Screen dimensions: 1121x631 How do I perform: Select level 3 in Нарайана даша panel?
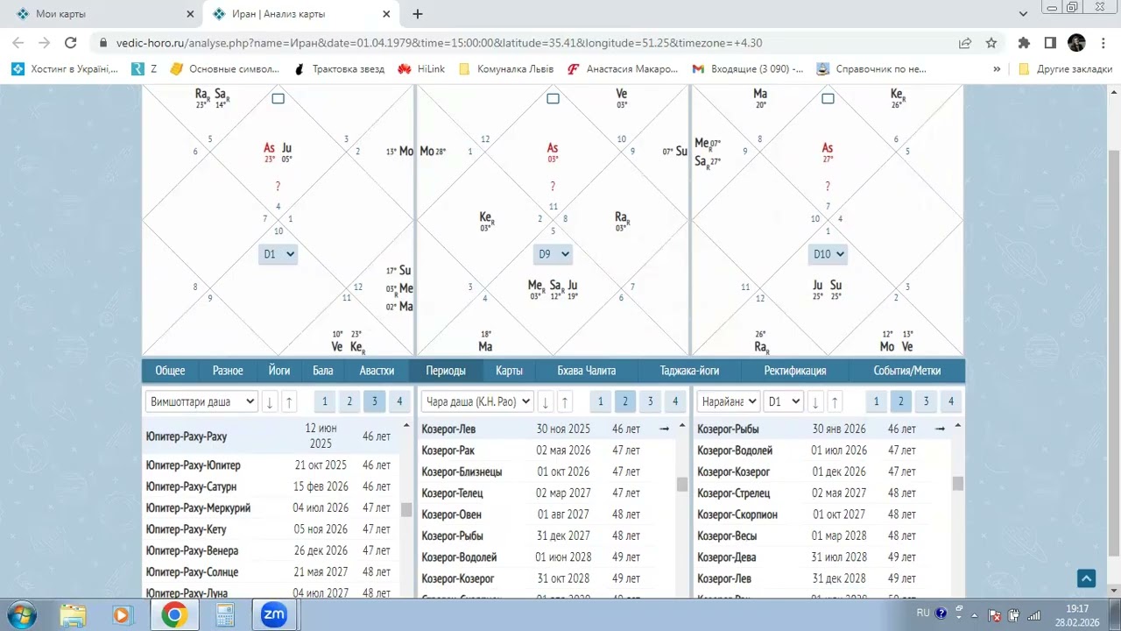(x=926, y=401)
